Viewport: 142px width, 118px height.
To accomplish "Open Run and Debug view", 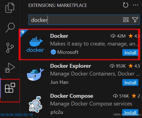I will [x=10, y=68].
